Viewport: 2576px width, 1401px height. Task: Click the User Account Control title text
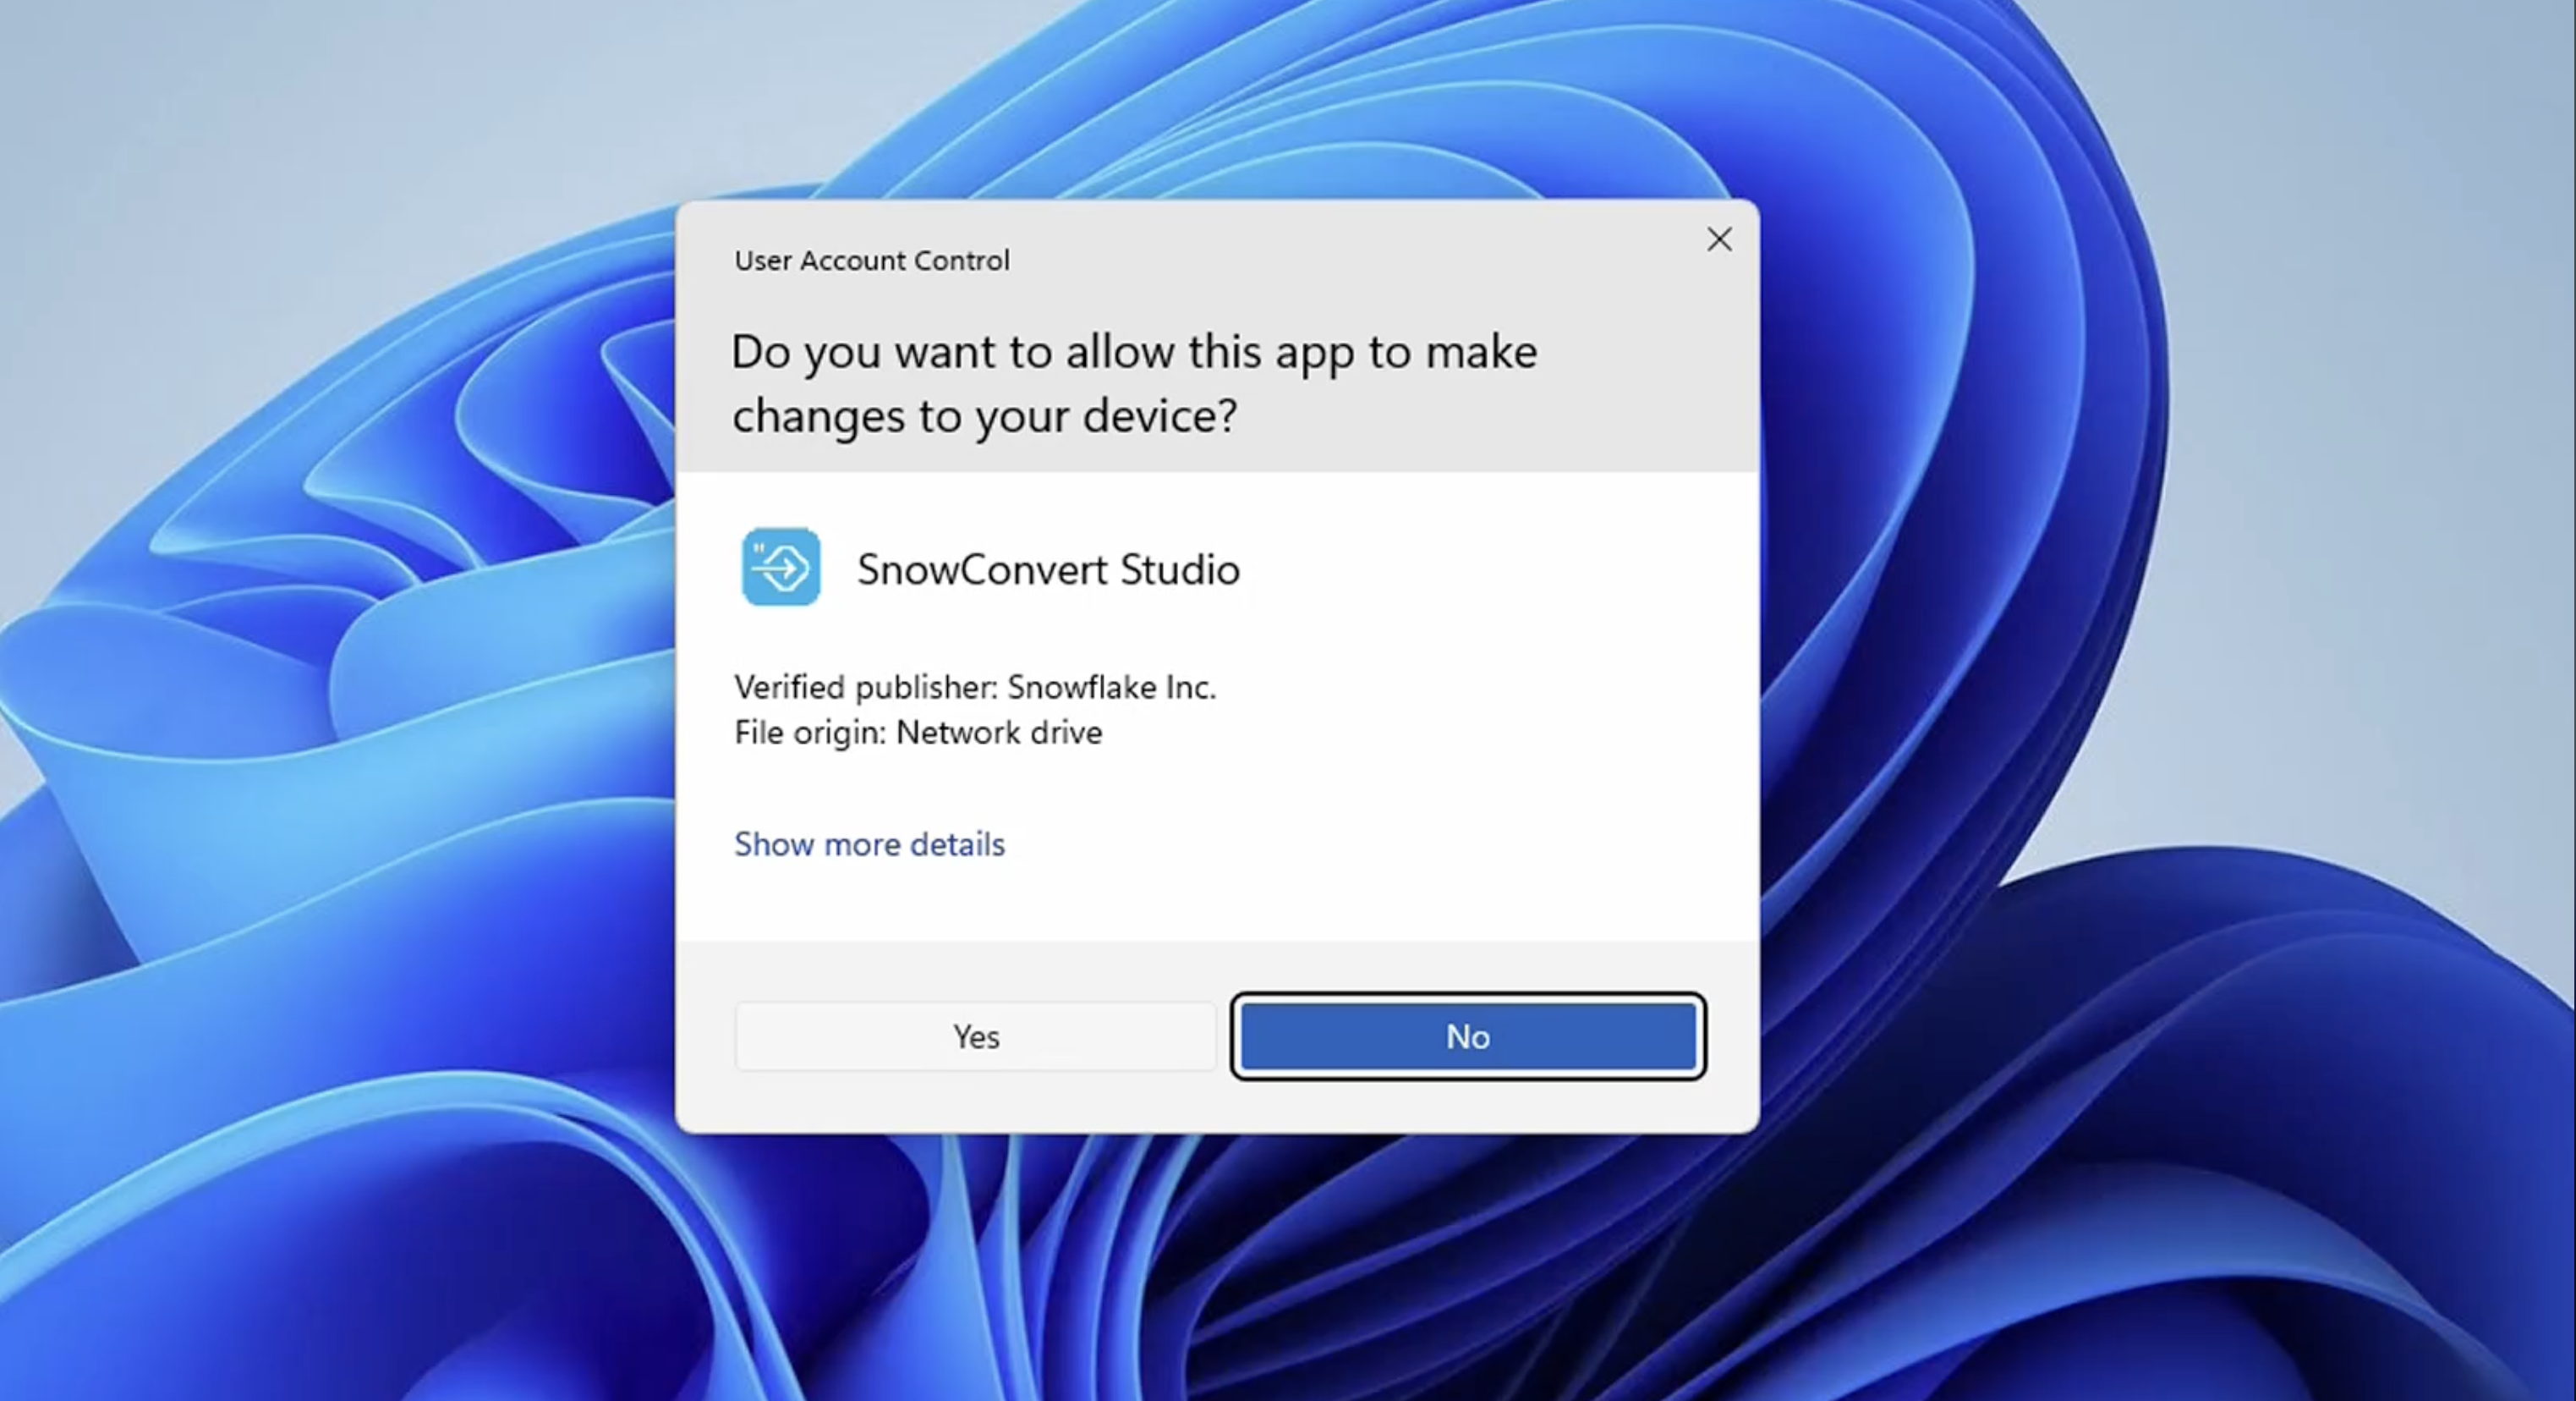(872, 261)
